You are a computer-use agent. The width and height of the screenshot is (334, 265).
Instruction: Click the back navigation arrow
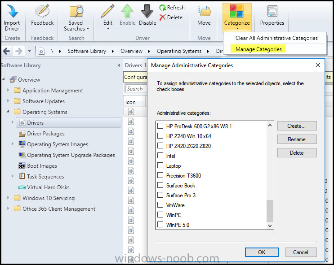pyautogui.click(x=6, y=51)
